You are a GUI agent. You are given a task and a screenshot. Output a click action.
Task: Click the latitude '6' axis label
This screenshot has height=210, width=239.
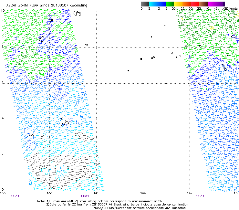[x=3, y=82]
